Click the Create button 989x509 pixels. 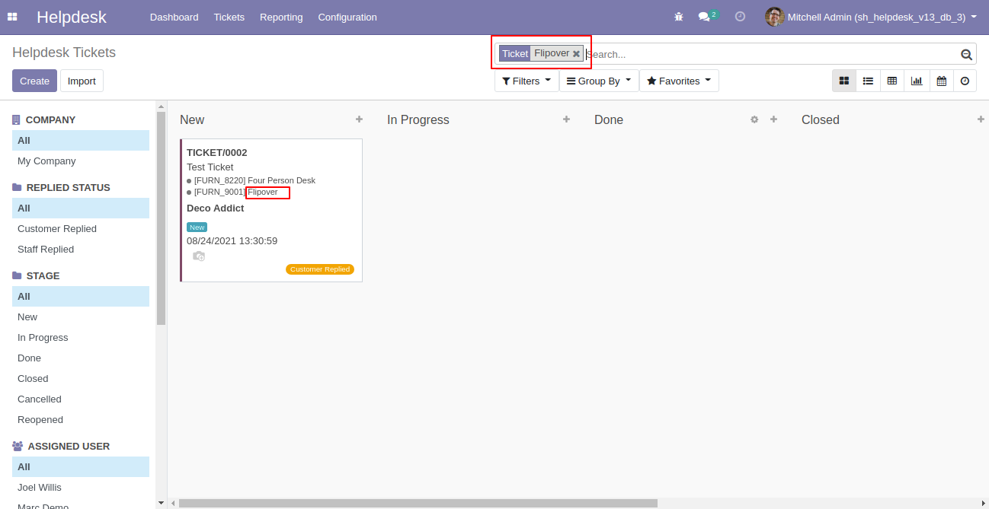34,81
